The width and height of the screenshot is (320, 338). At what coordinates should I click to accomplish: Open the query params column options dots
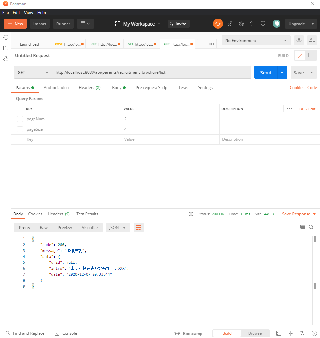click(x=290, y=108)
